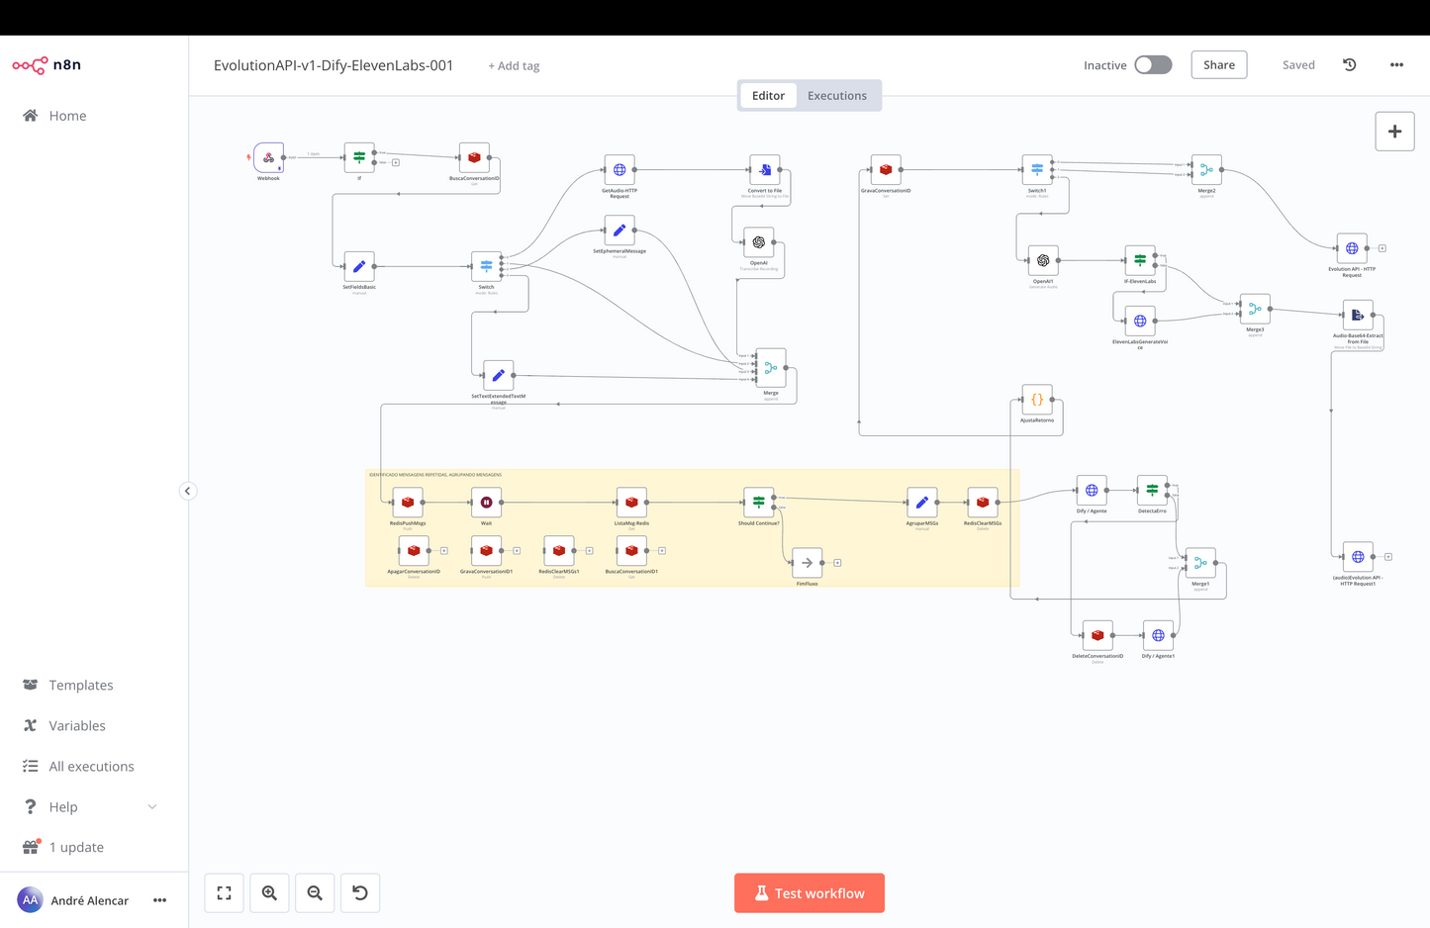Screen dimensions: 1430x928
Task: Open Templates from the sidebar
Action: (x=81, y=686)
